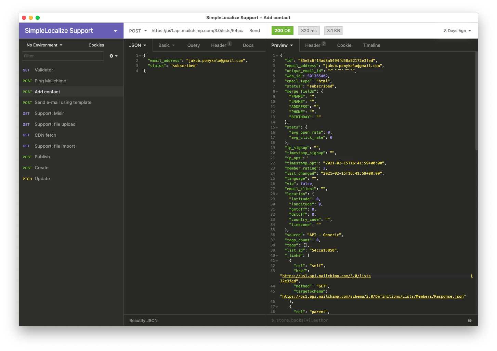
Task: Click the request body "subscribed" value
Action: click(184, 66)
